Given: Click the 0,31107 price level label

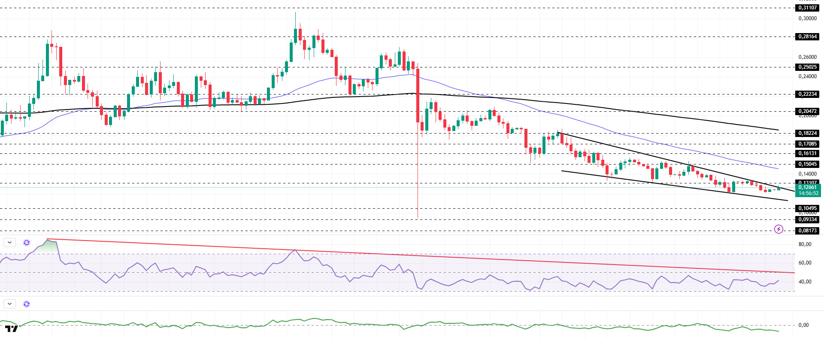Looking at the screenshot, I should (807, 8).
